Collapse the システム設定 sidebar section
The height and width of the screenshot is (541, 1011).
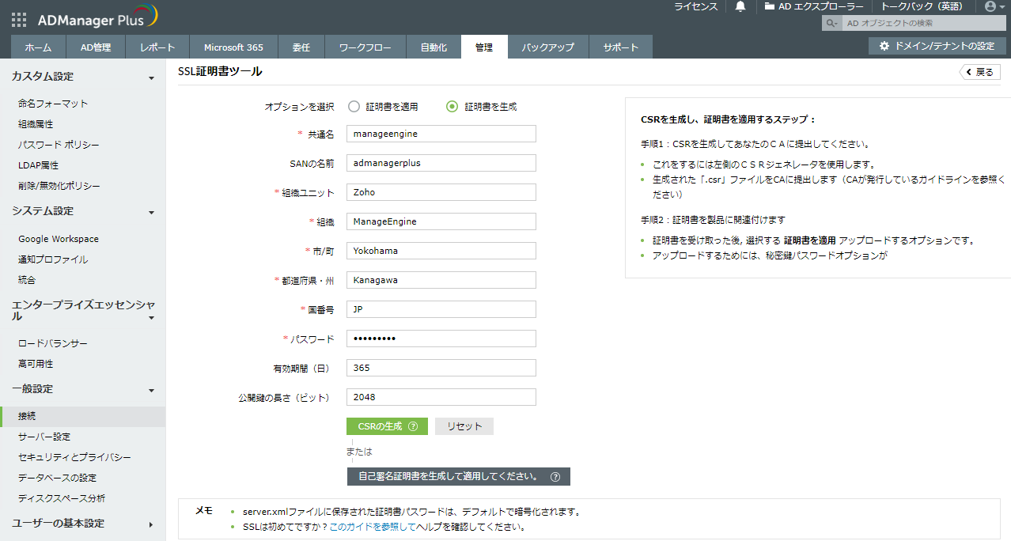point(151,212)
